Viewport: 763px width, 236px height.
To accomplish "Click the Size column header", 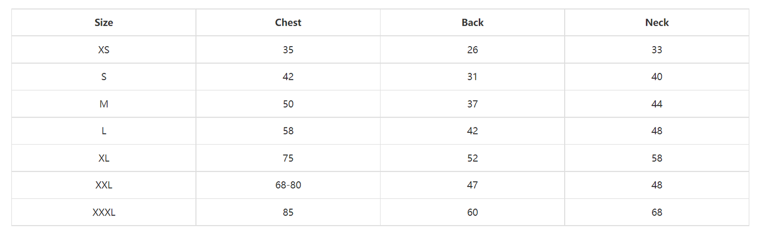I will pyautogui.click(x=103, y=22).
